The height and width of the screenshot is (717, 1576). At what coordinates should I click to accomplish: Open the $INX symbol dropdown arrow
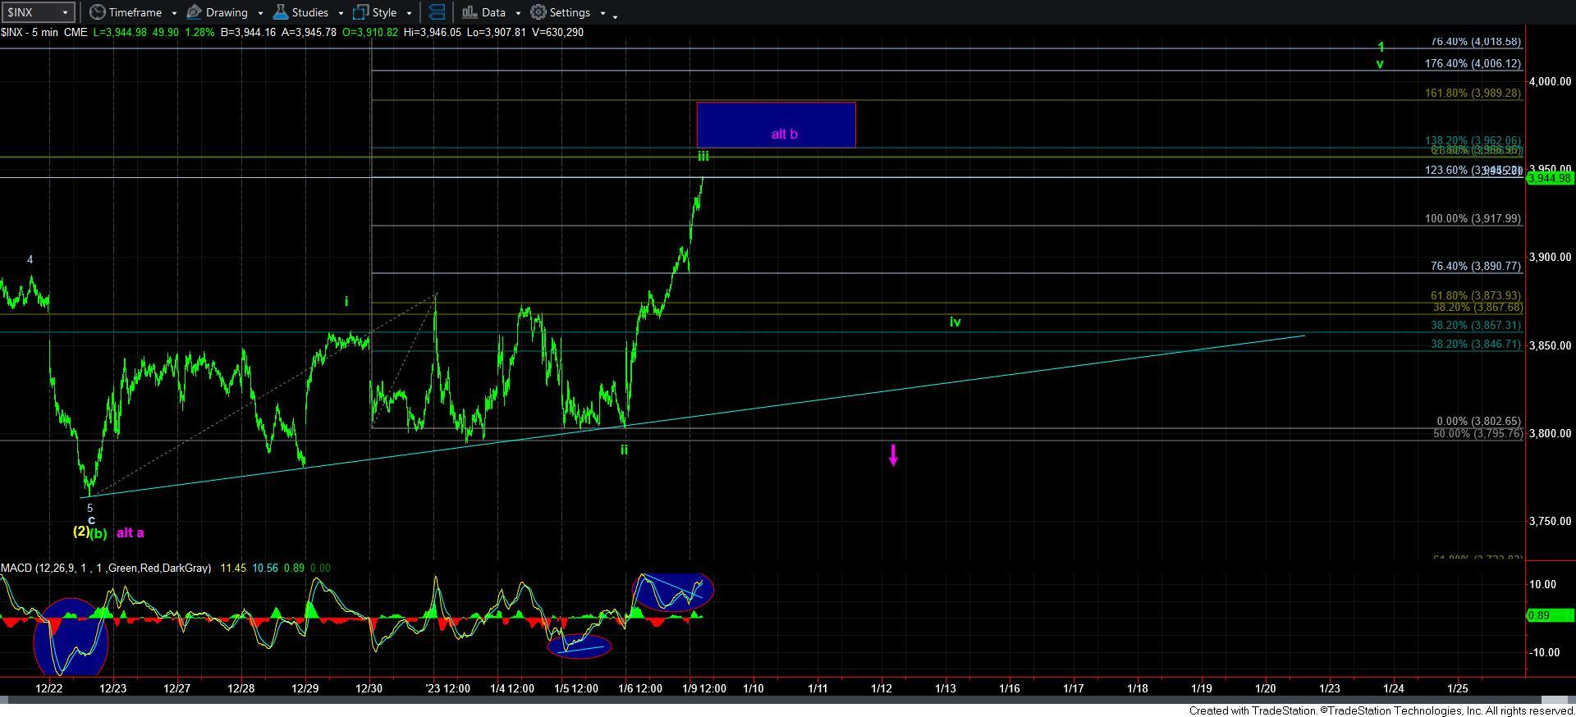point(65,12)
